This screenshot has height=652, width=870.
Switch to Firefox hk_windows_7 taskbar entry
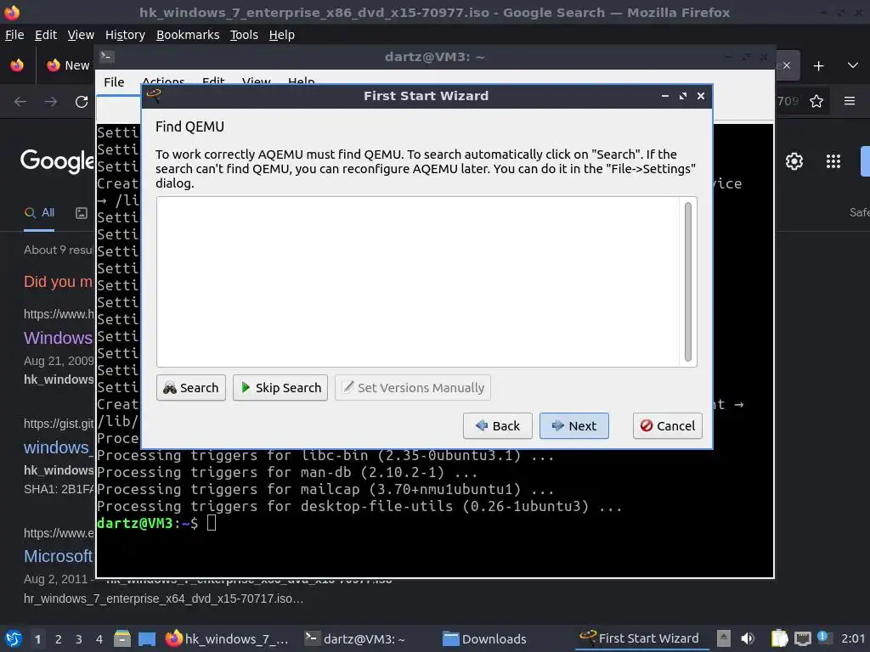[x=228, y=638]
